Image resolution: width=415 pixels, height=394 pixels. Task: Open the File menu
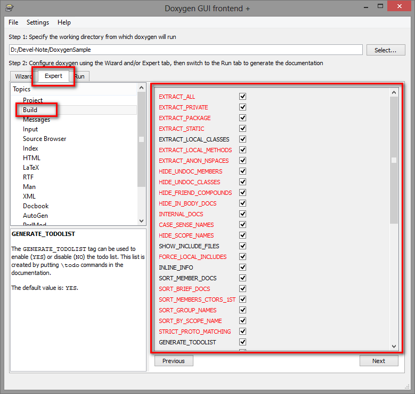[x=13, y=22]
